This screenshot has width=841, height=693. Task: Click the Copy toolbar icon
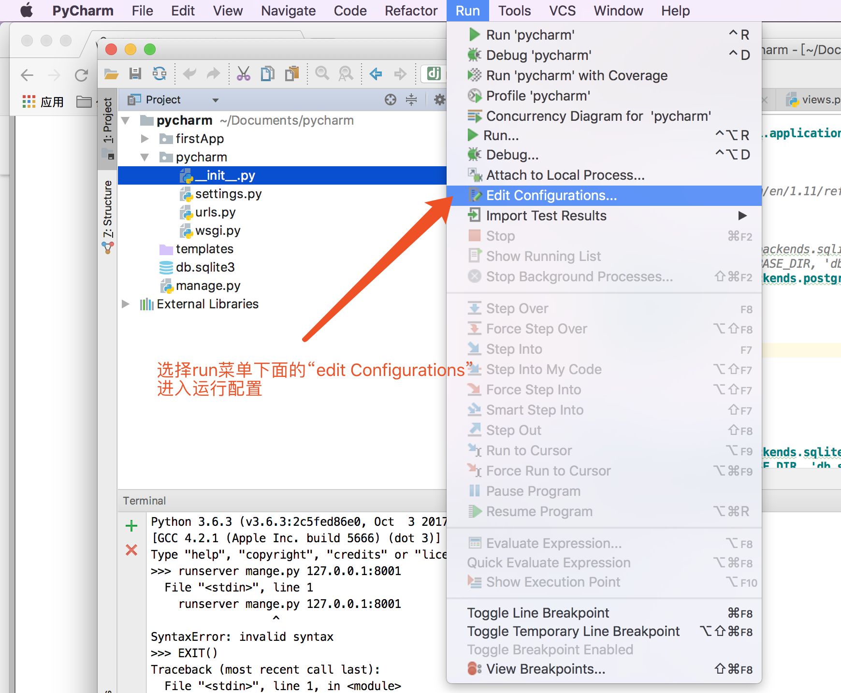click(267, 73)
